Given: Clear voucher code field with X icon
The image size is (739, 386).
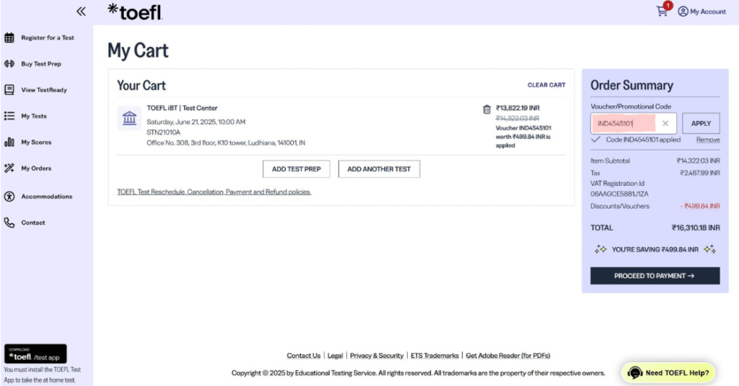Looking at the screenshot, I should pyautogui.click(x=665, y=123).
